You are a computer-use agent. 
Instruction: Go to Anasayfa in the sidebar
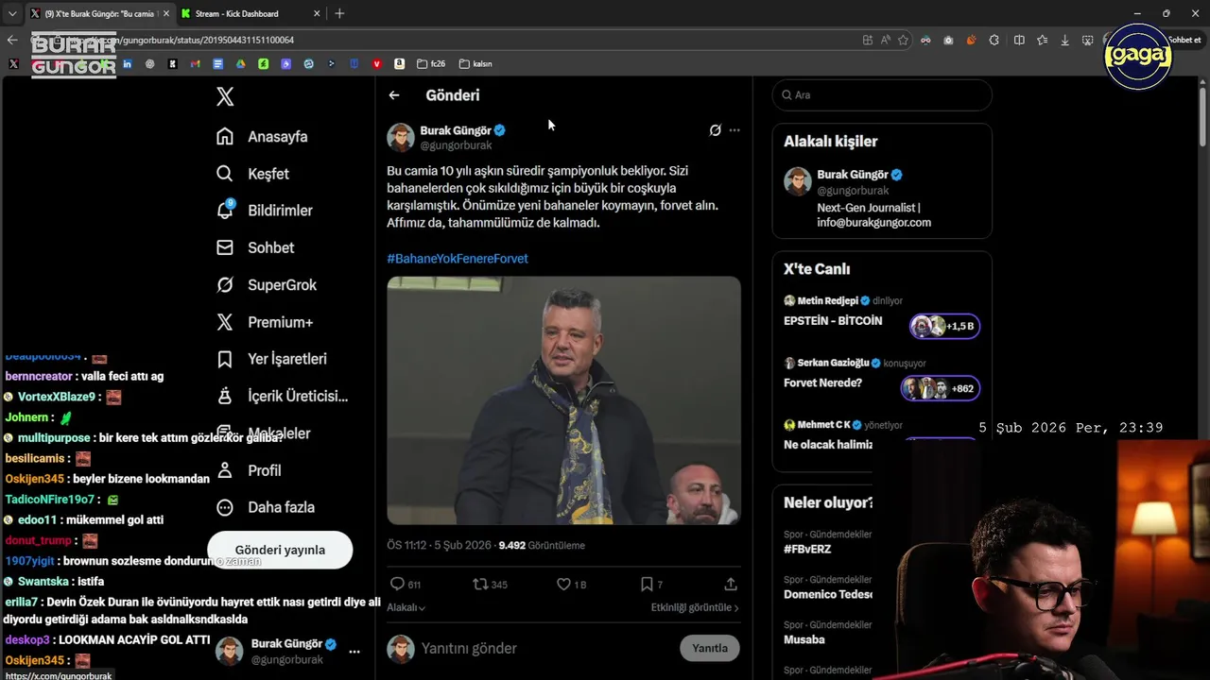[x=262, y=136]
